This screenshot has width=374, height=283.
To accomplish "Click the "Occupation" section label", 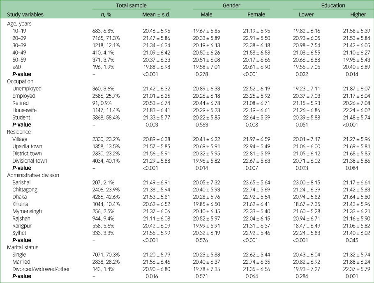I will click(x=21, y=81).
